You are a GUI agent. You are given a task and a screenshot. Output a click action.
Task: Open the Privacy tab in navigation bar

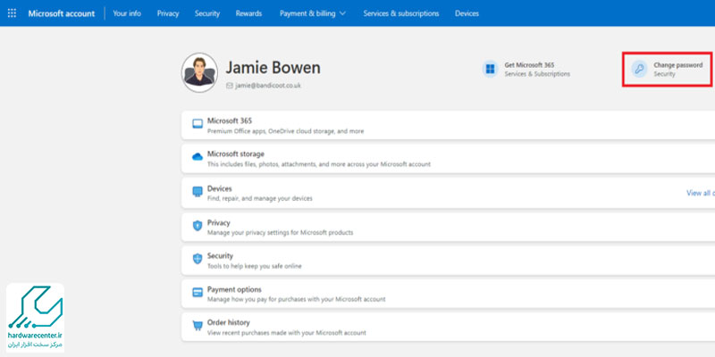pos(168,13)
